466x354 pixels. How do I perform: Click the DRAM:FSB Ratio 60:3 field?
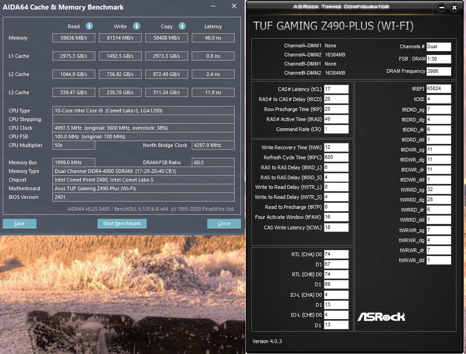pos(213,162)
